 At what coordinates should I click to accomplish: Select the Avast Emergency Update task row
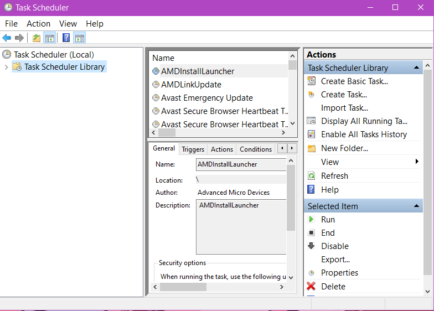(x=219, y=97)
